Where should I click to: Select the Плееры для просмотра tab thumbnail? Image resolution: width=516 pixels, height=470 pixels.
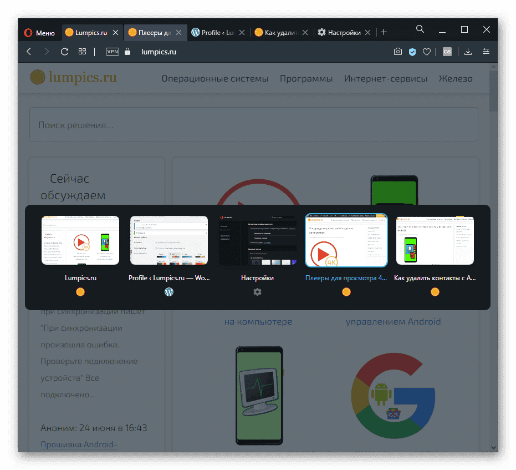(x=346, y=240)
